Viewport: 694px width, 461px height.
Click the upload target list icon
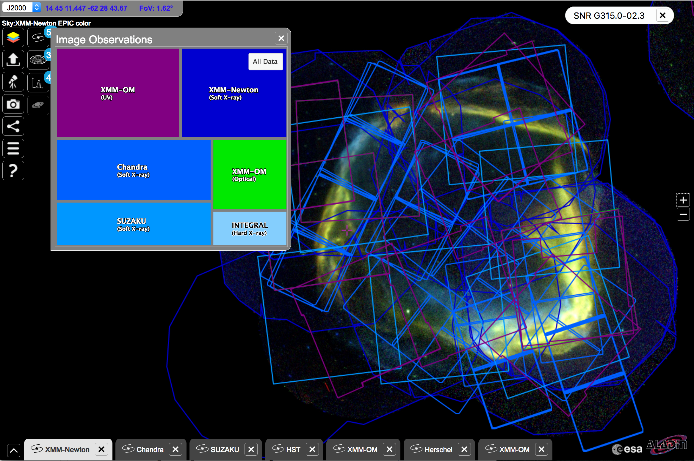13,59
